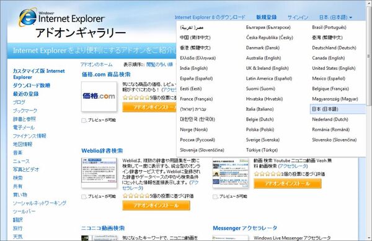Choose Deutschland (Deutsch) language

[x=334, y=48]
